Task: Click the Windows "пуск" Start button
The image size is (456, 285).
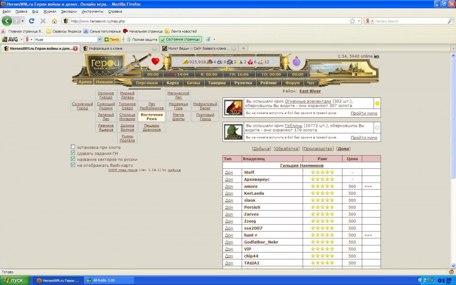Action: pos(15,280)
